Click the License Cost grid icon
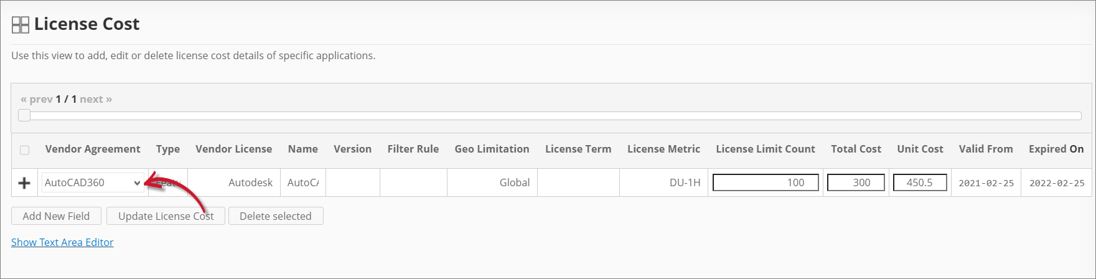Screen dimensions: 1096x279 point(21,25)
